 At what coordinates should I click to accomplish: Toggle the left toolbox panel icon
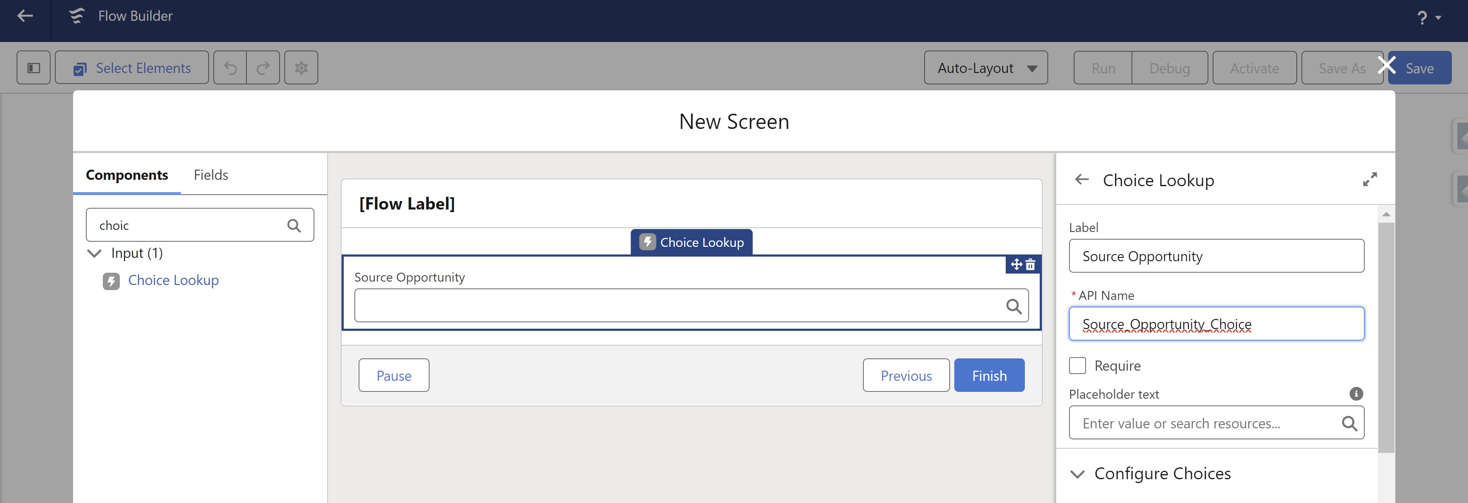(x=34, y=68)
